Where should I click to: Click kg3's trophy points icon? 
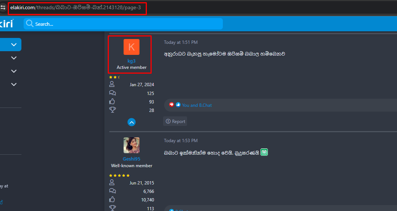pos(113,110)
